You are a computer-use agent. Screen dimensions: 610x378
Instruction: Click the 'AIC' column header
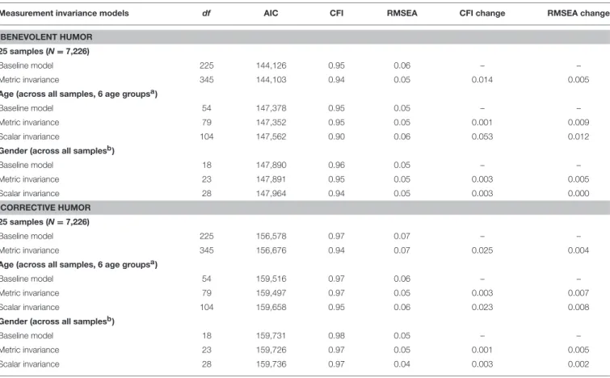[x=271, y=13]
